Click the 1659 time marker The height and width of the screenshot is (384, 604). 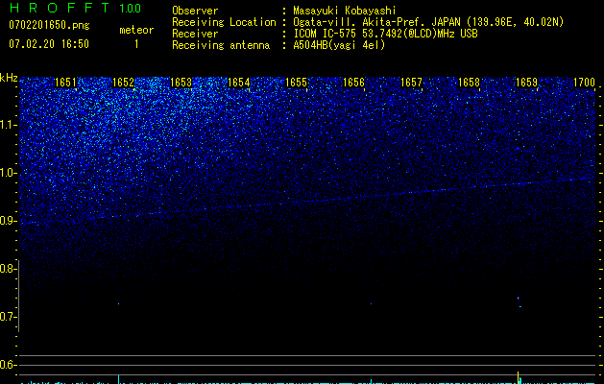[526, 83]
